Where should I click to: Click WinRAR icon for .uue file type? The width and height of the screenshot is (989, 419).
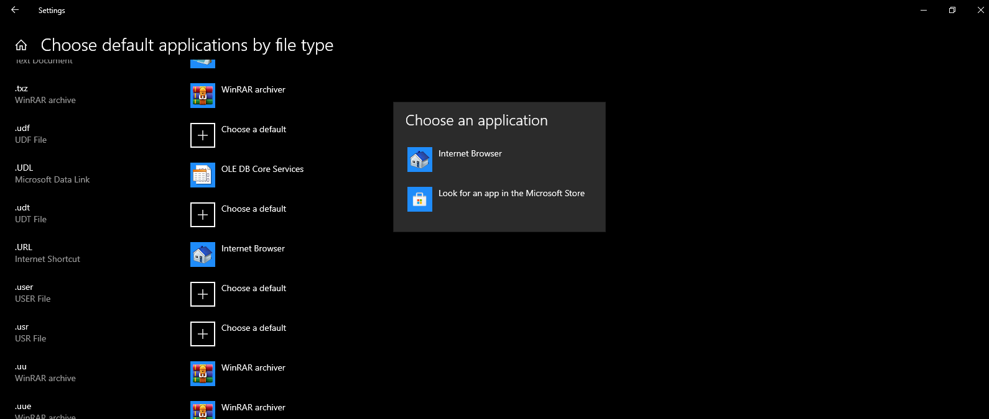(x=203, y=410)
